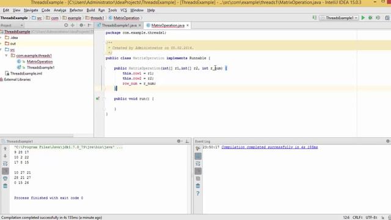
Task: Close the ThreadsExample1.java tab
Action: tap(140, 26)
